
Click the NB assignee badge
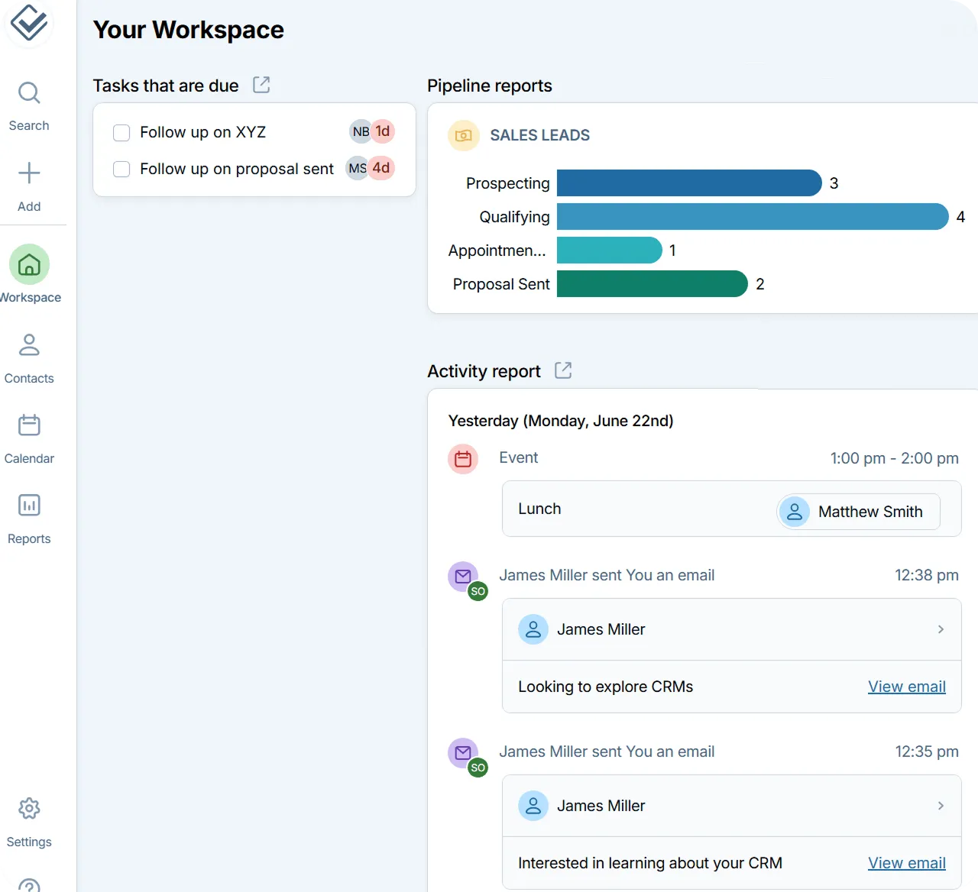coord(361,131)
